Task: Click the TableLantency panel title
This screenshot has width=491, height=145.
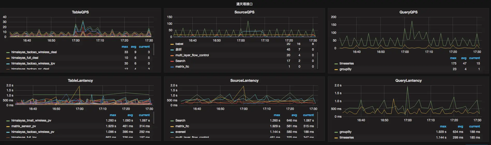Action: coord(80,80)
